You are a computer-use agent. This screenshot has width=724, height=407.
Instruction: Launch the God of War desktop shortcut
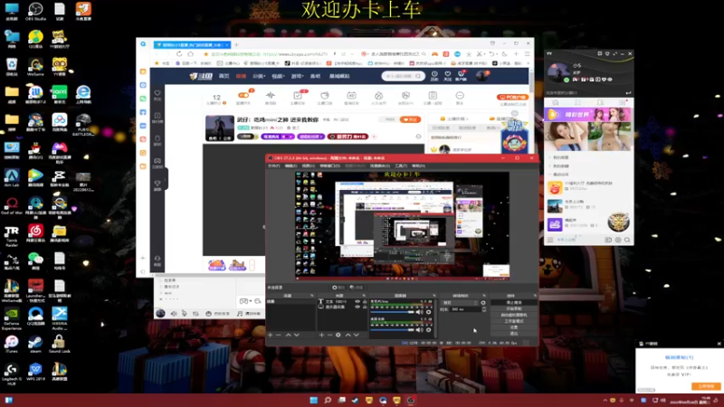pyautogui.click(x=12, y=206)
